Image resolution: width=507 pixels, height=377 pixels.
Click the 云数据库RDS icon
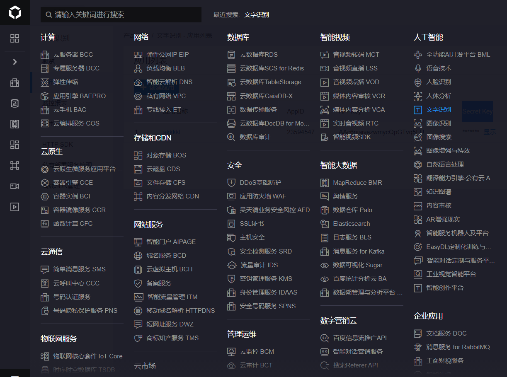pyautogui.click(x=231, y=55)
